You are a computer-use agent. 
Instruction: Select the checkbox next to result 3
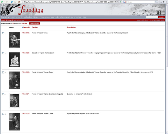pos(3,72)
